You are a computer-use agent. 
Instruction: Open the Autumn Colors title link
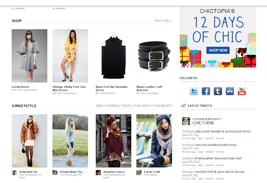(114, 172)
